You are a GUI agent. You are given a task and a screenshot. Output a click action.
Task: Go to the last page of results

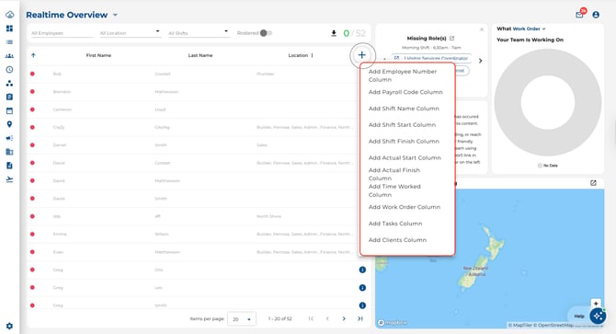pos(360,318)
